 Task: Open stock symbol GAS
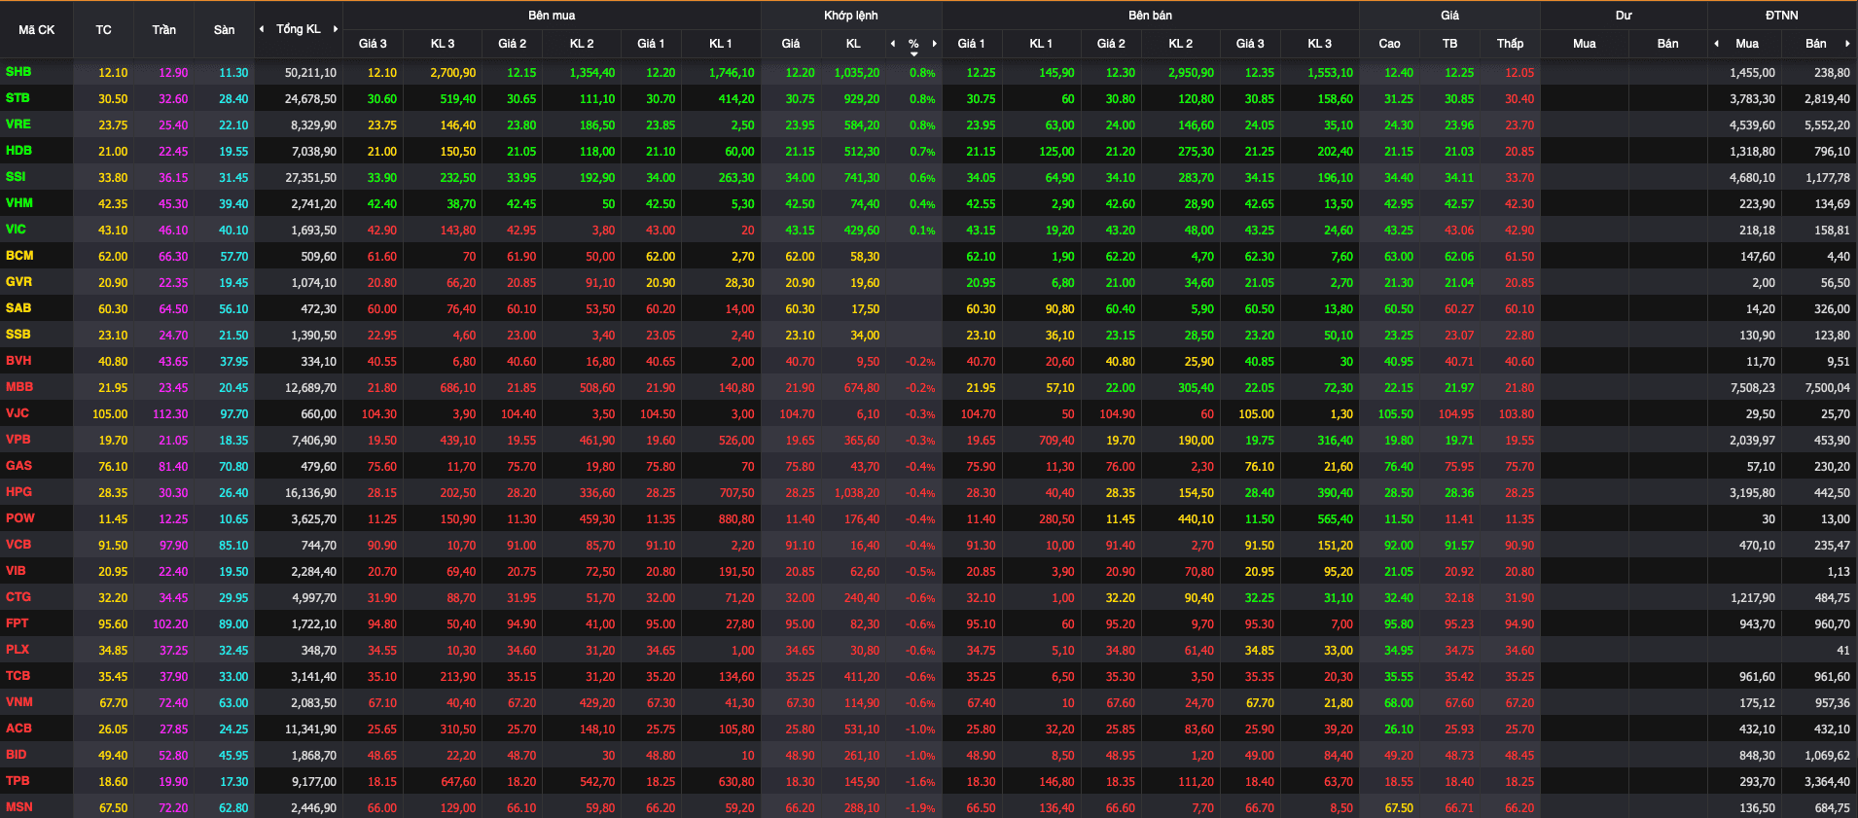coord(18,466)
